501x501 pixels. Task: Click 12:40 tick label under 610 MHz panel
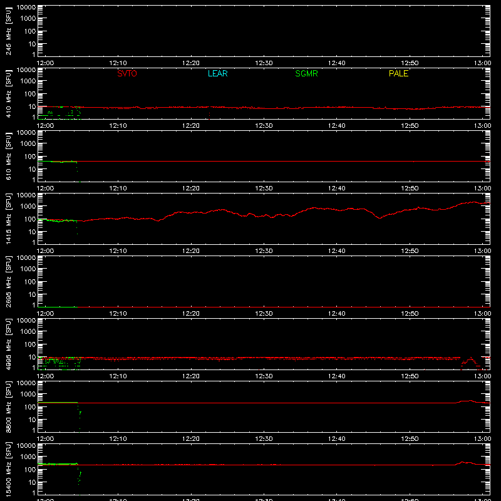tap(337, 189)
